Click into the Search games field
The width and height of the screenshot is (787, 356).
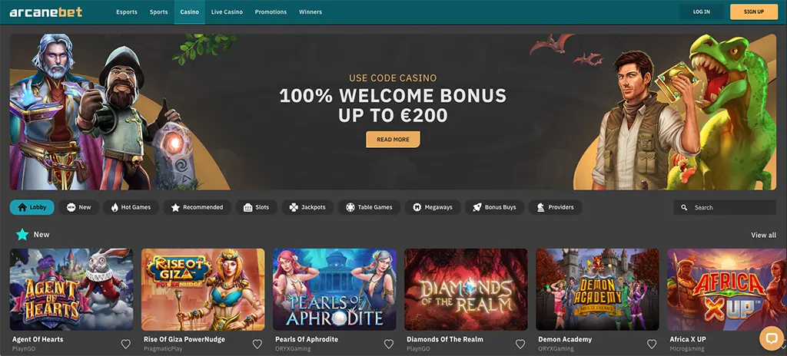click(725, 208)
